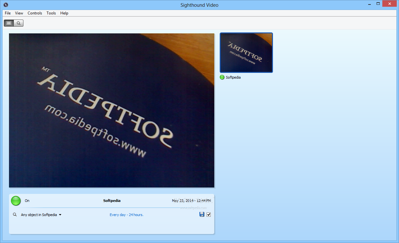The height and width of the screenshot is (243, 399).
Task: Click the 'On' status text
Action: click(x=27, y=201)
